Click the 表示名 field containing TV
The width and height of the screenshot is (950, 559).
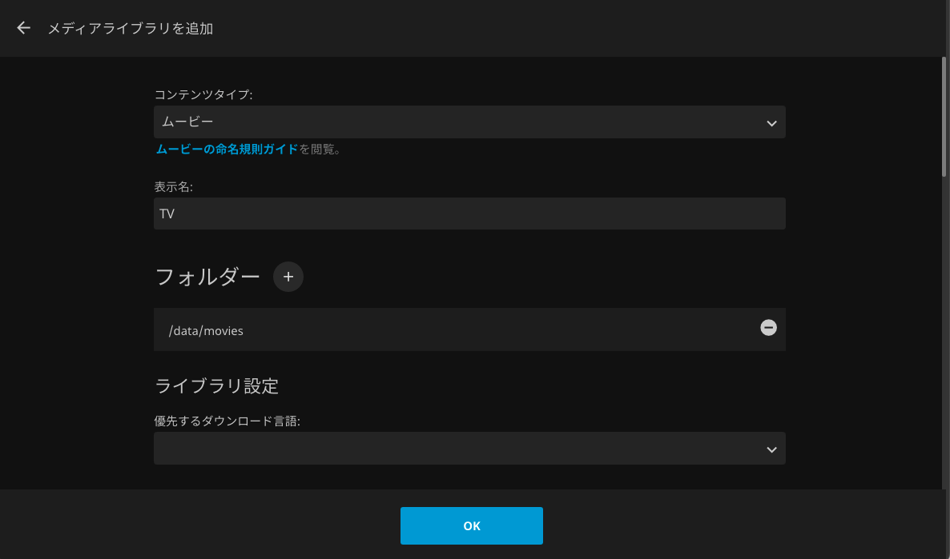click(x=469, y=214)
